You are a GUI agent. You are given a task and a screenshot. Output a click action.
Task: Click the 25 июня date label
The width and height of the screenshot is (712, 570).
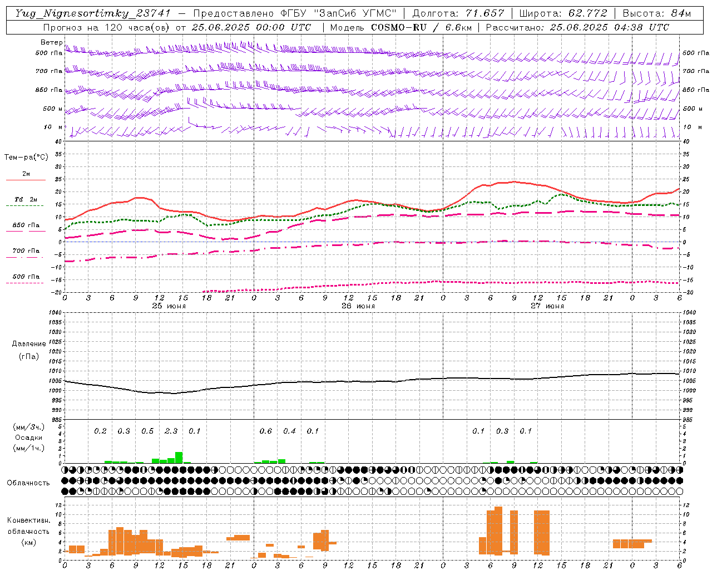(169, 306)
